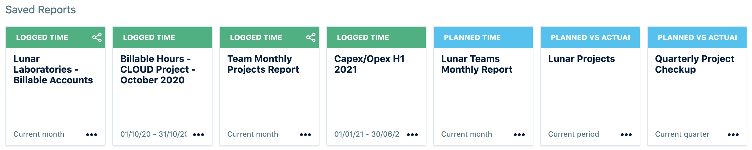Show options menu for Lunar Projects report

626,135
